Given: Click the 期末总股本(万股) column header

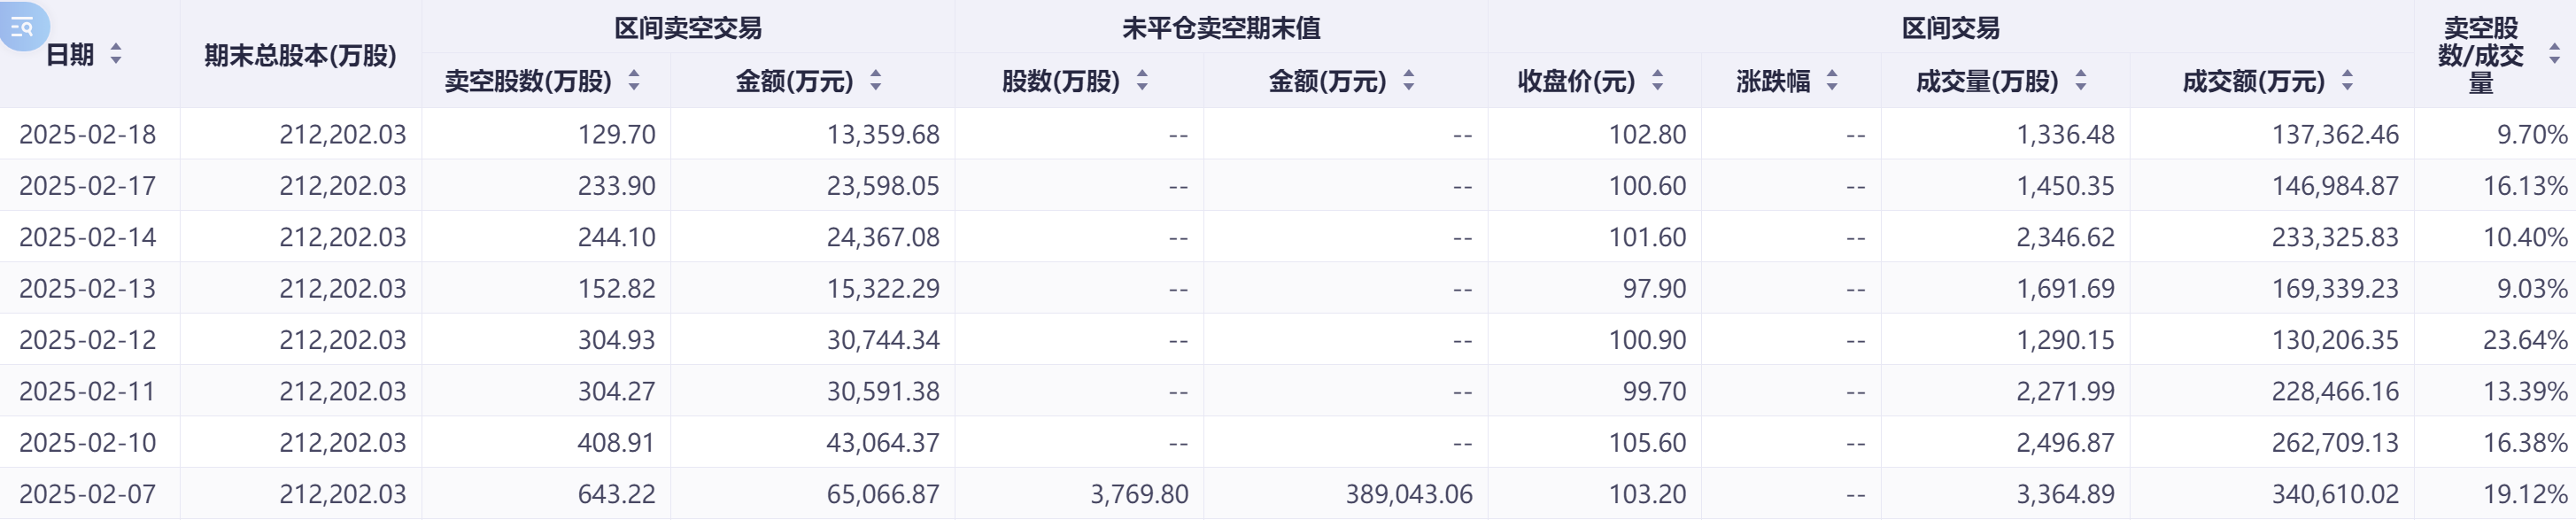Looking at the screenshot, I should coord(300,55).
